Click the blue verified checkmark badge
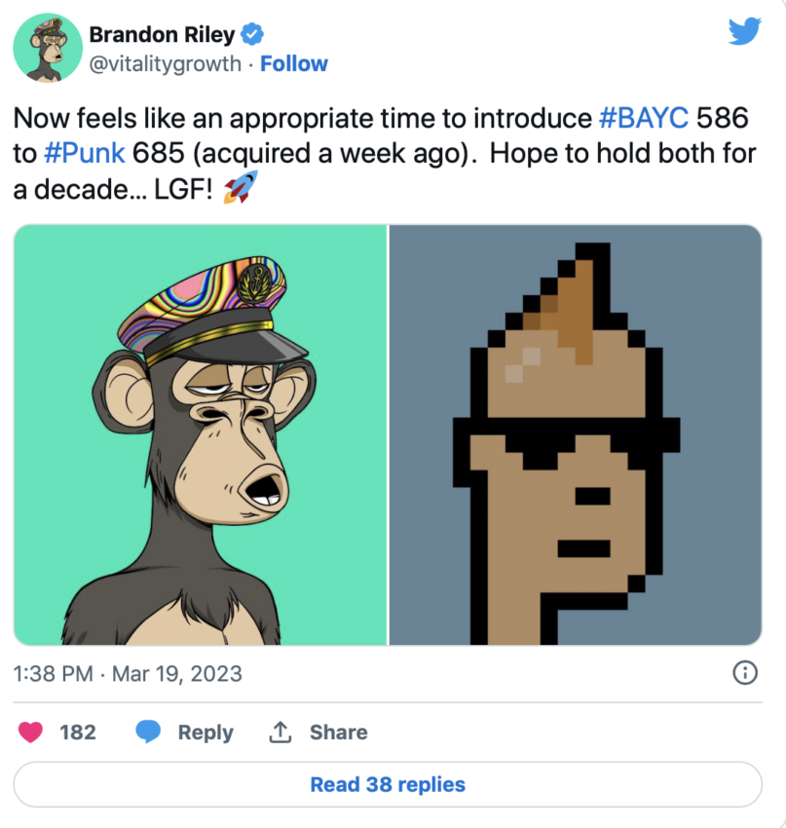The width and height of the screenshot is (786, 828). click(x=252, y=35)
